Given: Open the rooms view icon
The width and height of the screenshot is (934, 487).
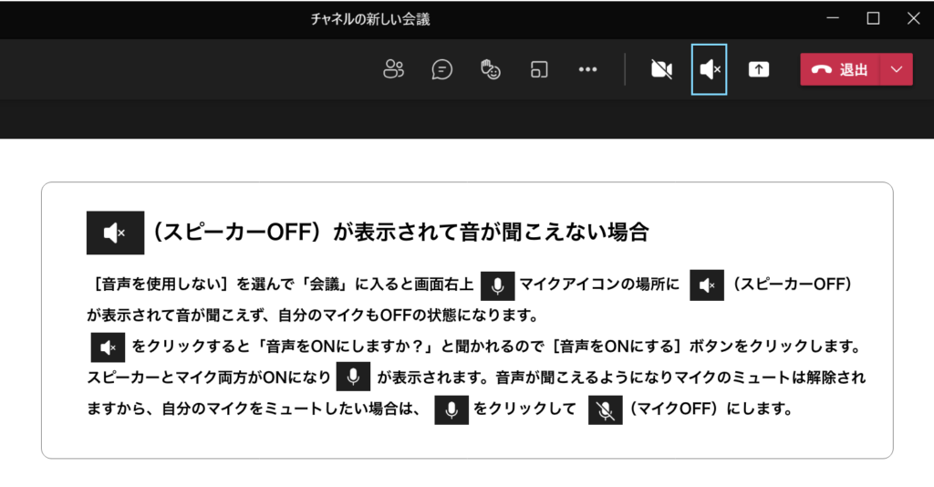Looking at the screenshot, I should pos(539,69).
